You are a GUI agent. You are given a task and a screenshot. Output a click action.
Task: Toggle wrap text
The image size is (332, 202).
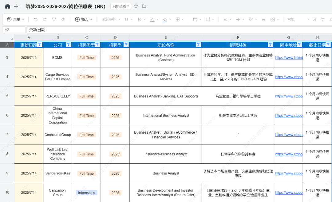[264, 19]
